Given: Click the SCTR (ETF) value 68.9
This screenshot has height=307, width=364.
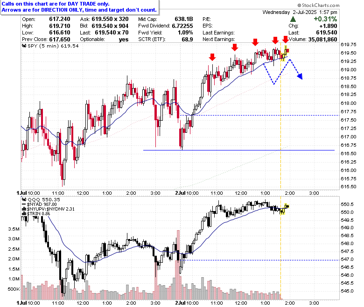Looking at the screenshot, I should pyautogui.click(x=187, y=39).
